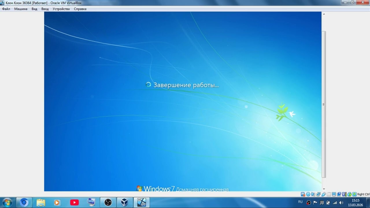The image size is (370, 208).
Task: Click the mouse integration indicator icon
Action: point(349,194)
